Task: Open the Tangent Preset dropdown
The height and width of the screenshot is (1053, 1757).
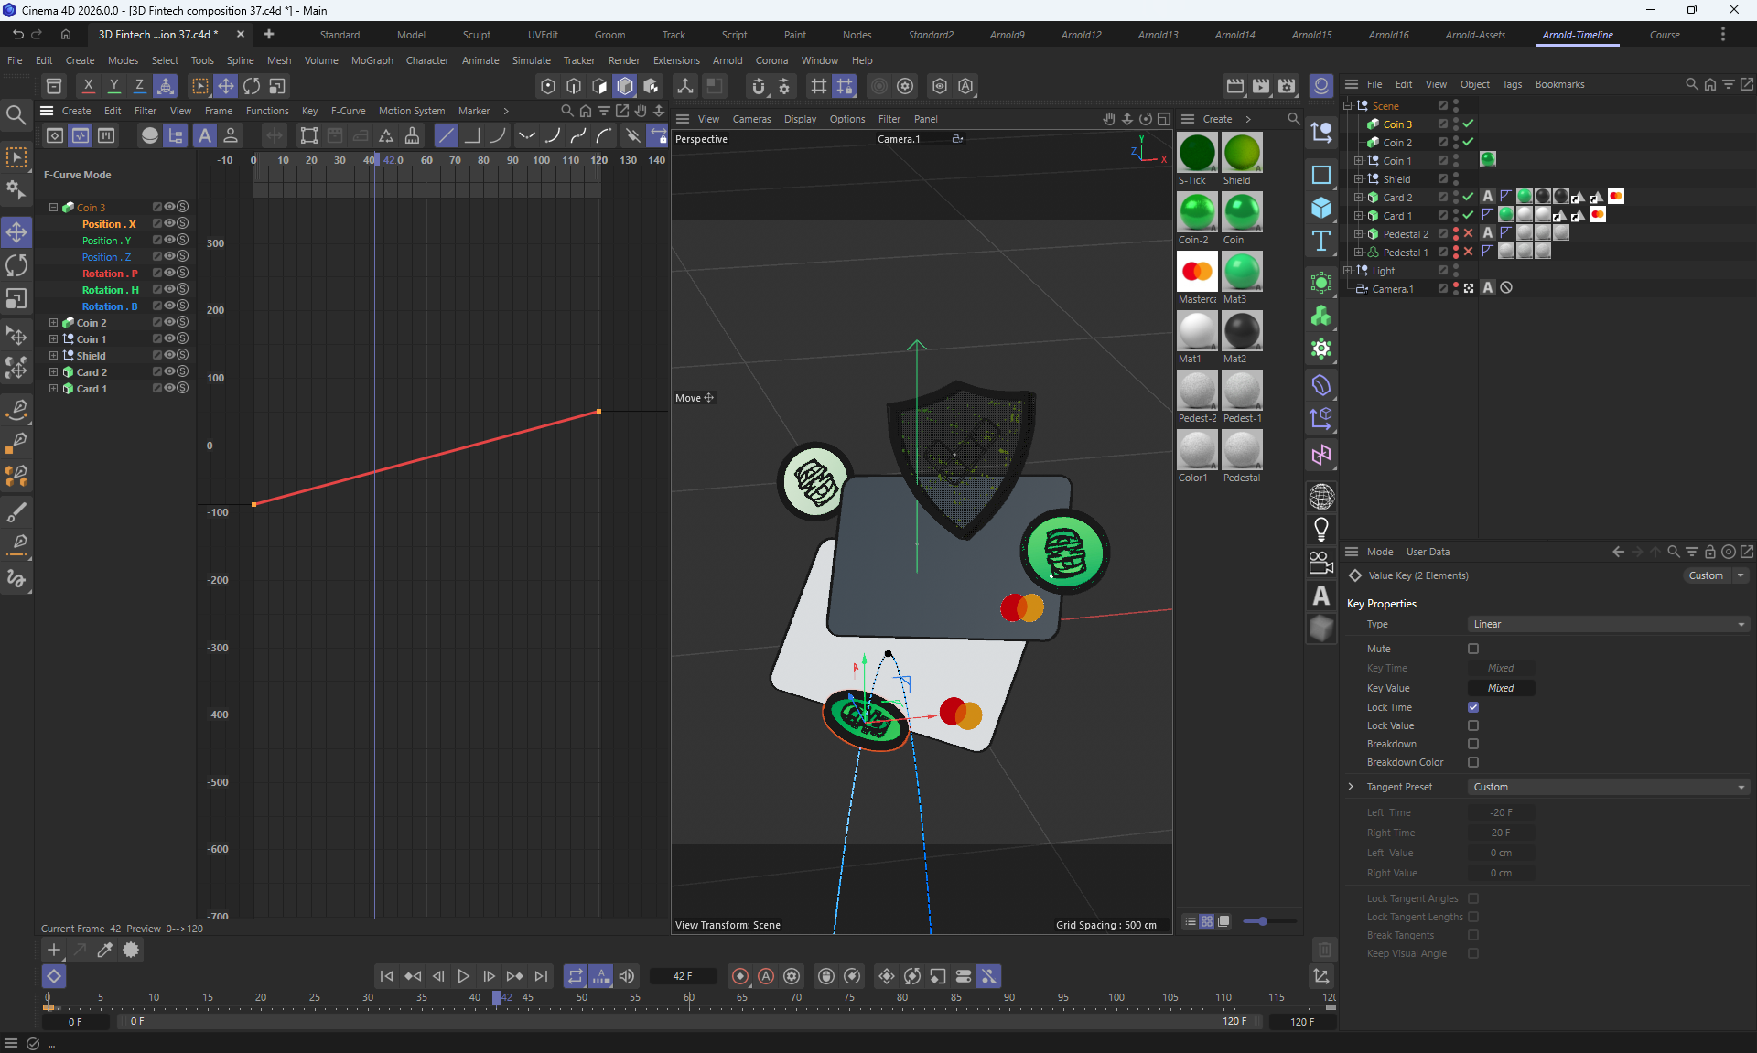Action: coord(1607,787)
